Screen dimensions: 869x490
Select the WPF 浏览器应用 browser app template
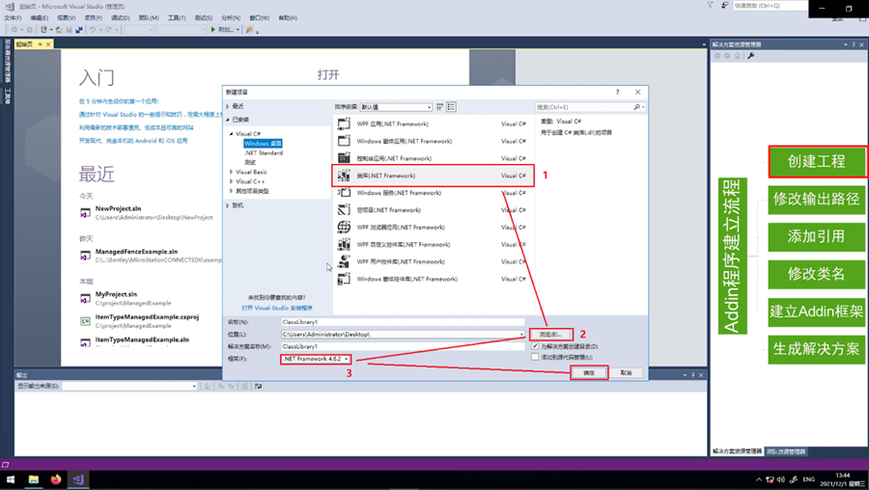pyautogui.click(x=434, y=227)
